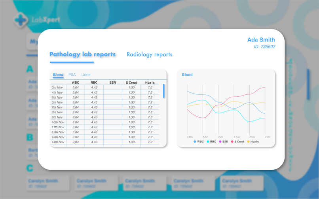Open the Pathology lab reports tab

(82, 54)
